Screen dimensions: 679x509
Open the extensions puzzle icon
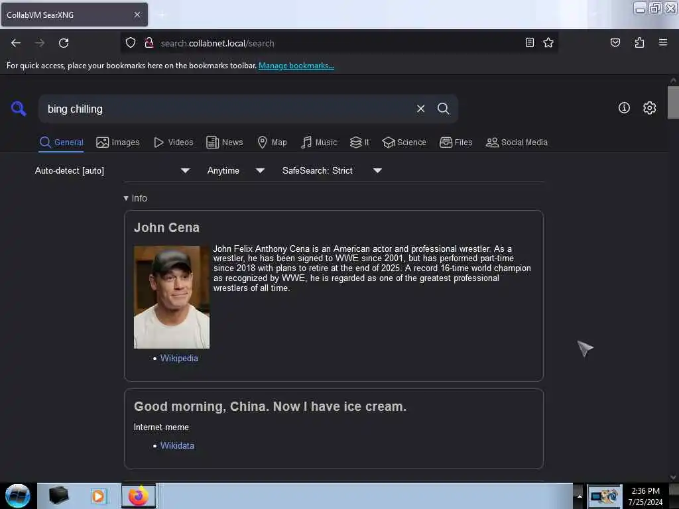[x=639, y=42]
